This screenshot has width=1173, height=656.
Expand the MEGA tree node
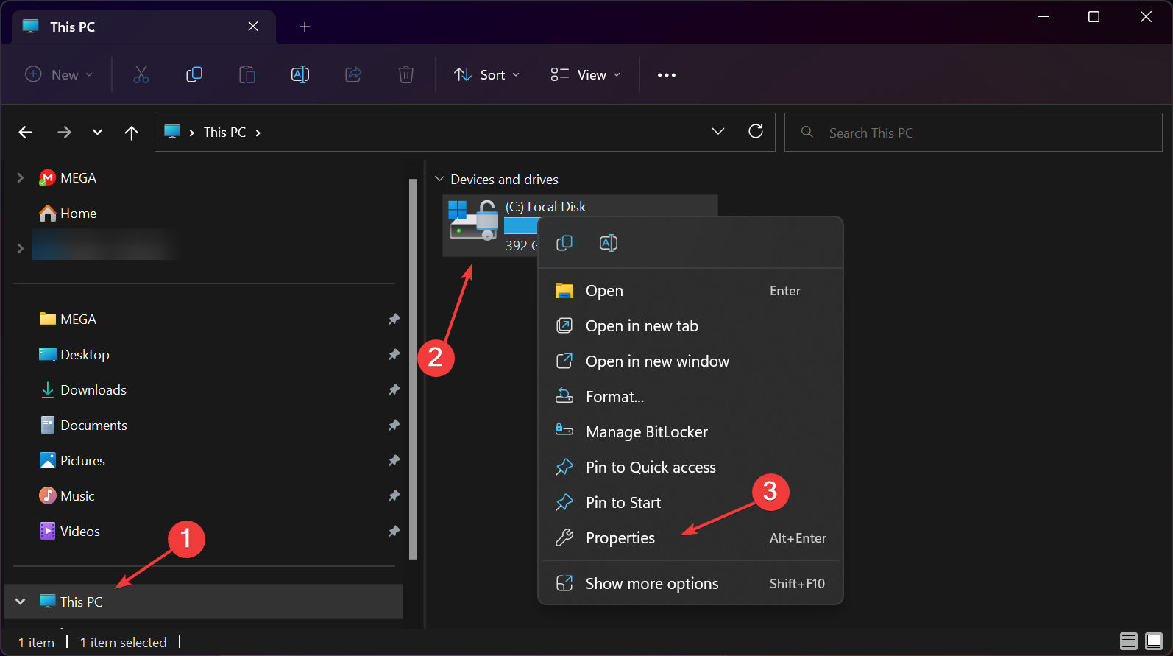[x=21, y=178]
